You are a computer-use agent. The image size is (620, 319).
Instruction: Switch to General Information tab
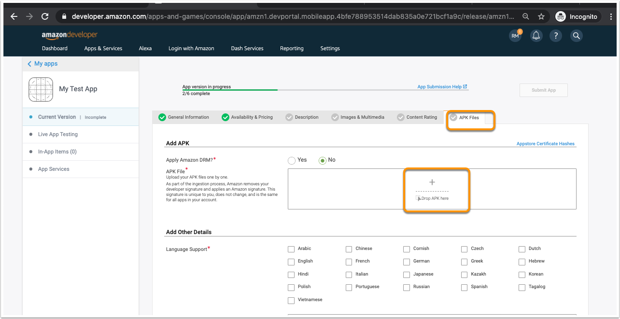pyautogui.click(x=184, y=117)
